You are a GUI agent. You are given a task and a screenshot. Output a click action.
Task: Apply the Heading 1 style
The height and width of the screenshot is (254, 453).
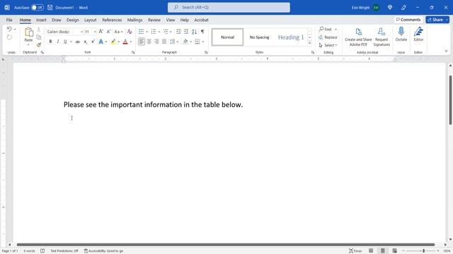pos(291,37)
